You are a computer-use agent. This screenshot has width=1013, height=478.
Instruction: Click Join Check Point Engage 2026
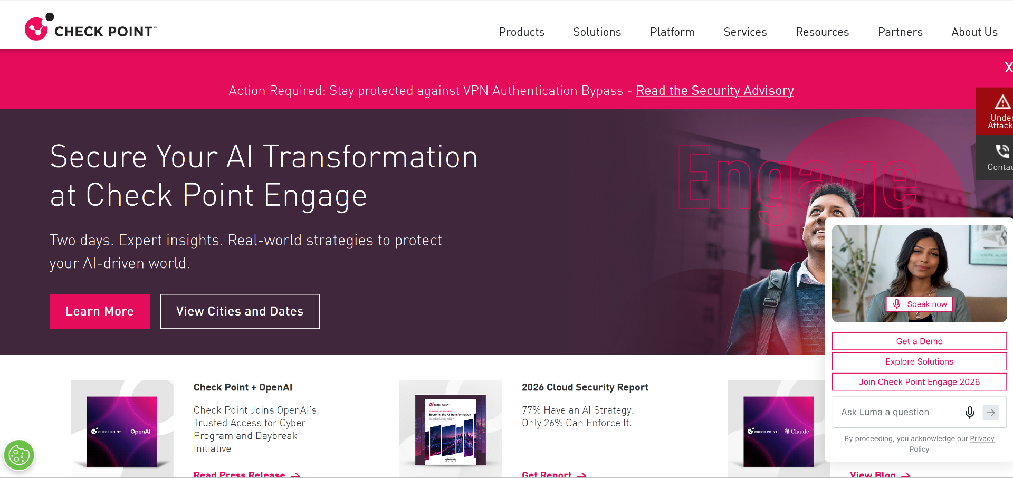click(919, 382)
